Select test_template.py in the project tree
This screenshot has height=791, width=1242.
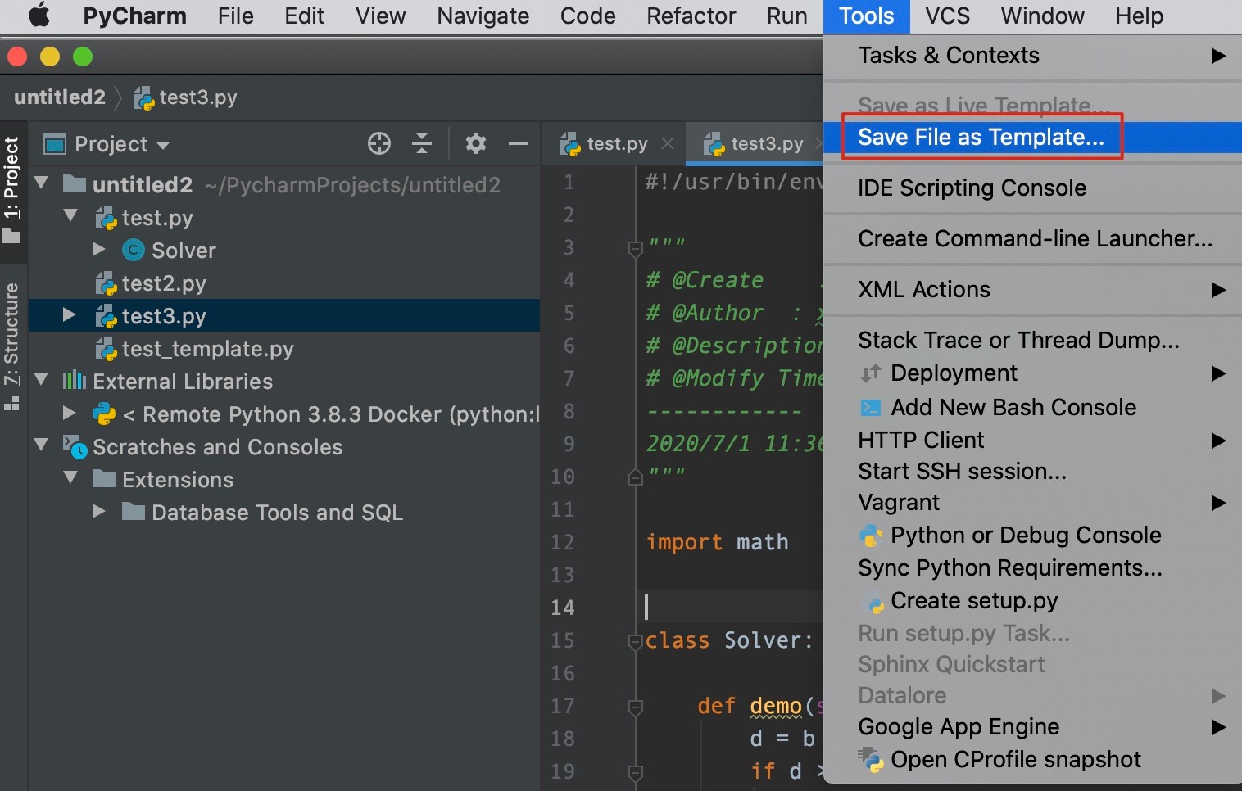point(208,350)
